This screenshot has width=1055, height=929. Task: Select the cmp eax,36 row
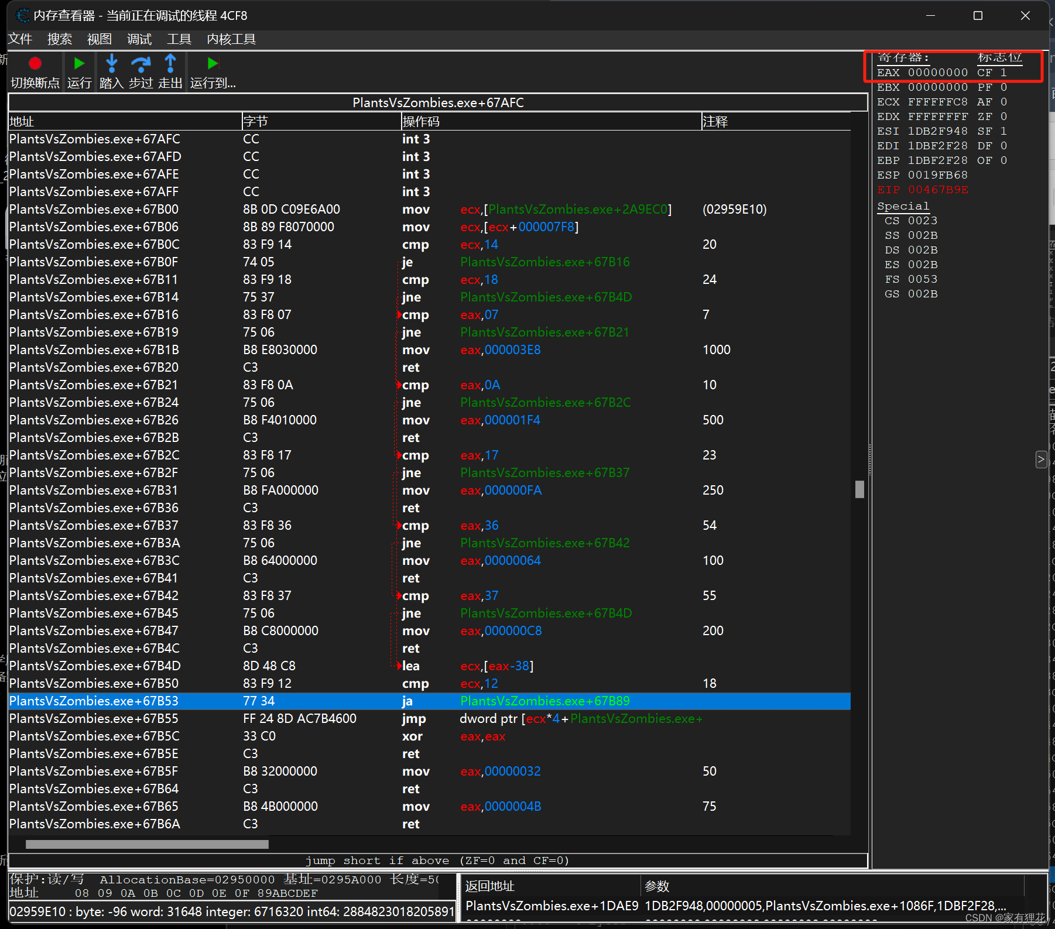tap(429, 525)
